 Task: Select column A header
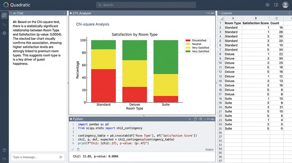click(233, 18)
